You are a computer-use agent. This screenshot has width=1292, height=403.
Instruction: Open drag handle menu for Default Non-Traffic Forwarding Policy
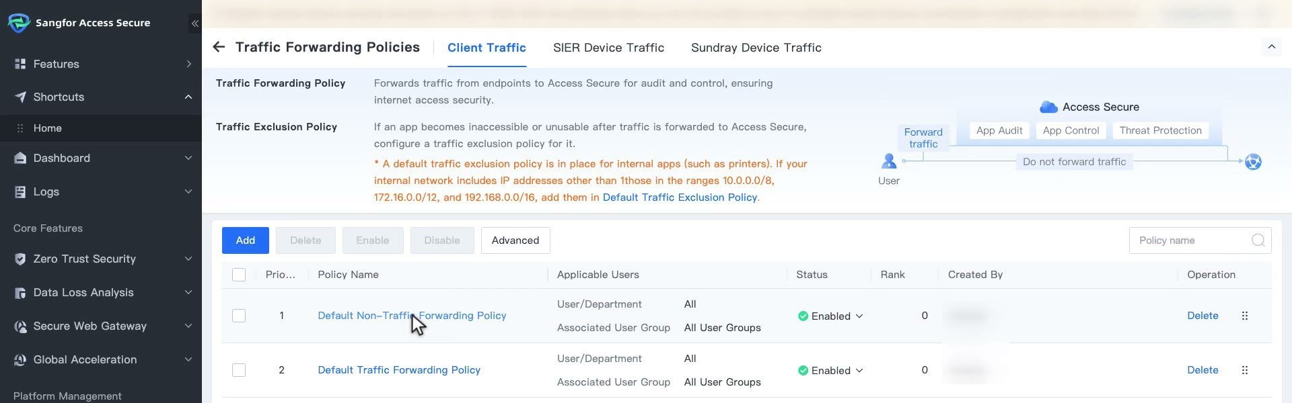point(1245,316)
